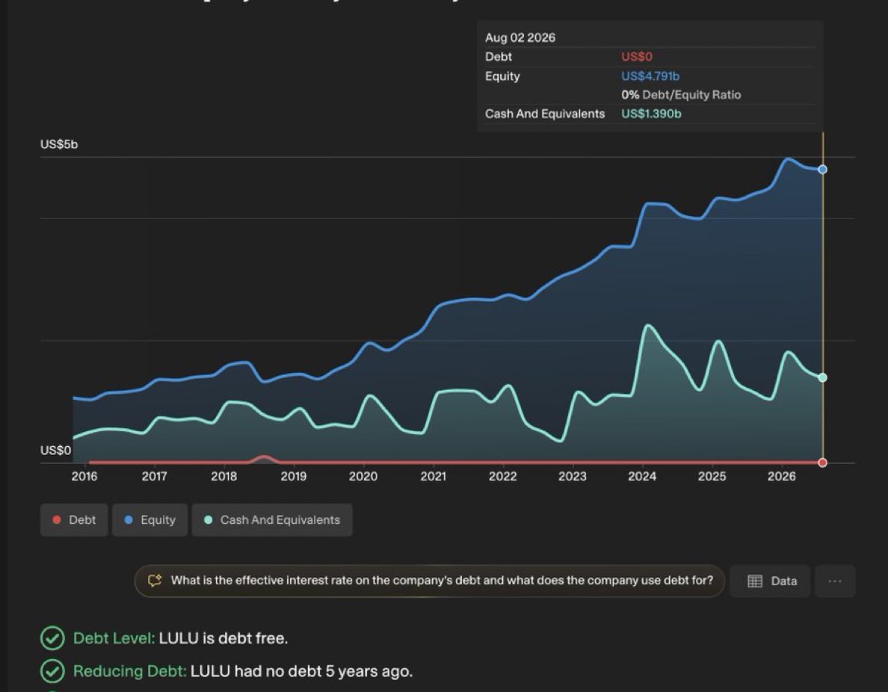Ask the suggested question about effective interest rate
This screenshot has width=888, height=692.
pyautogui.click(x=430, y=581)
